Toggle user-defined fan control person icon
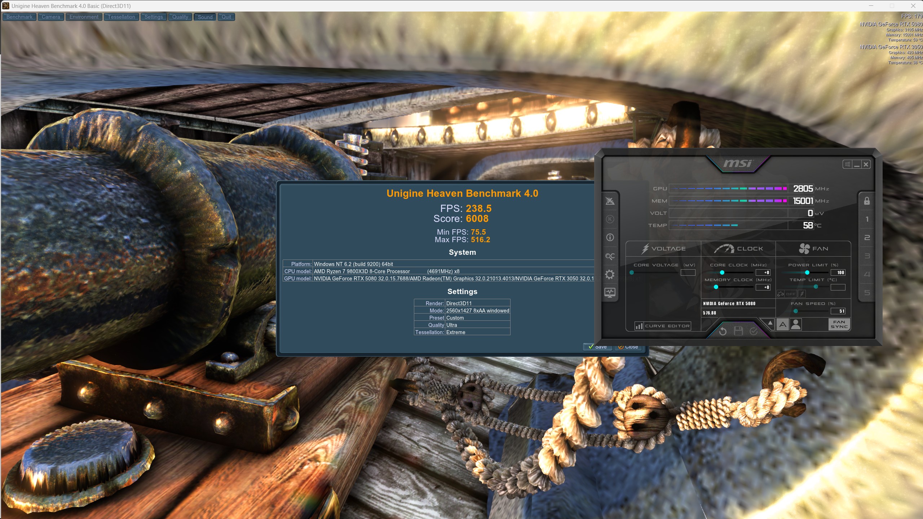The height and width of the screenshot is (519, 923). click(796, 325)
